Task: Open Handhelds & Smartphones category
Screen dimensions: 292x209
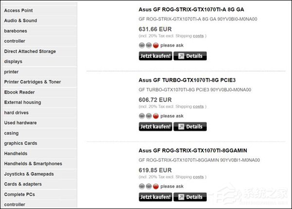Action: (33, 164)
